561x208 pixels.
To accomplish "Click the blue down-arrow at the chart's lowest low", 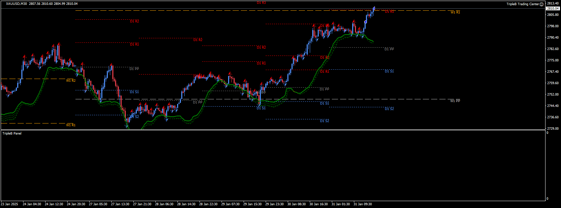I will (127, 127).
